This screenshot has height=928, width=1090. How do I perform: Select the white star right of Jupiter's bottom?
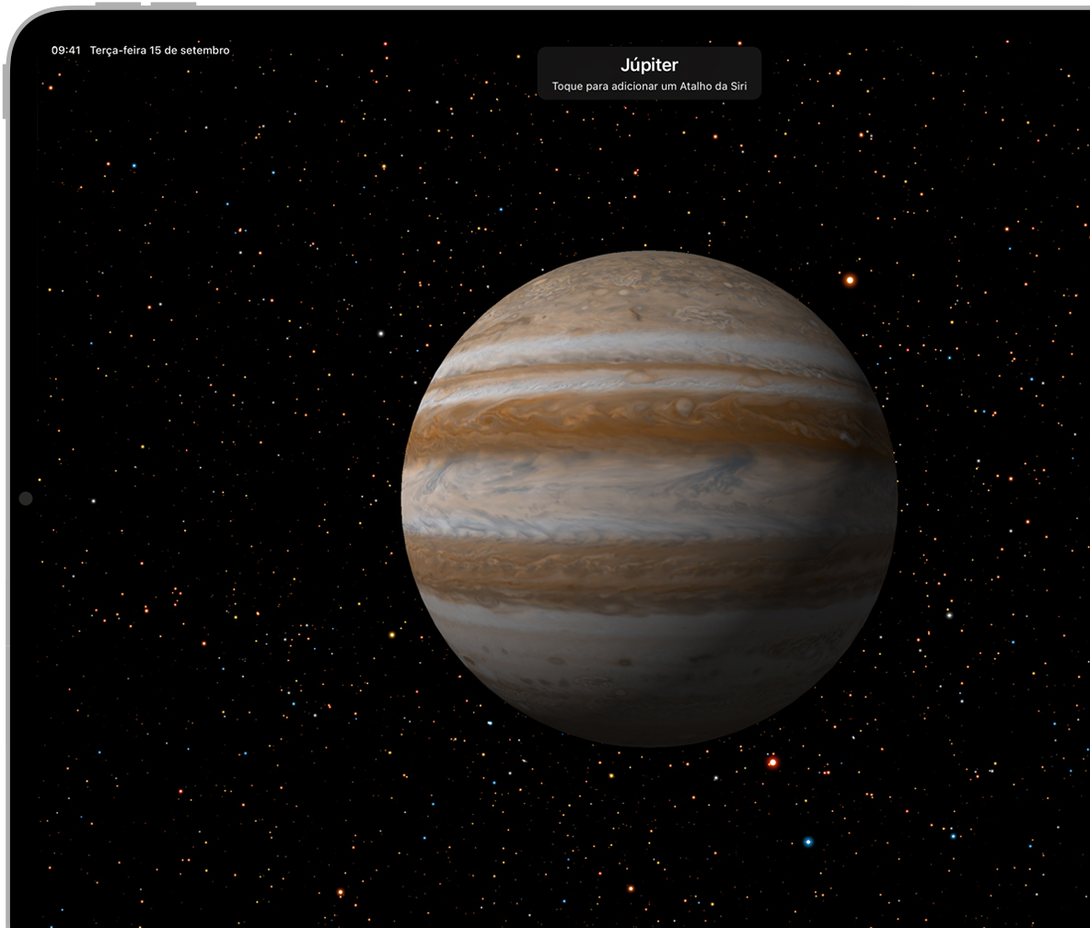(x=949, y=615)
